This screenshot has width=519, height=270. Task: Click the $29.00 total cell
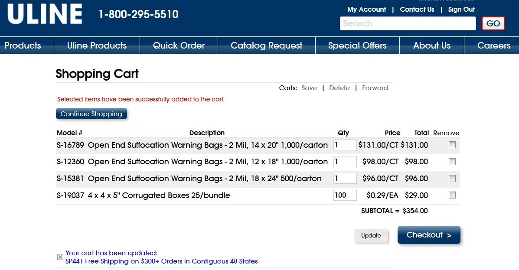click(416, 195)
